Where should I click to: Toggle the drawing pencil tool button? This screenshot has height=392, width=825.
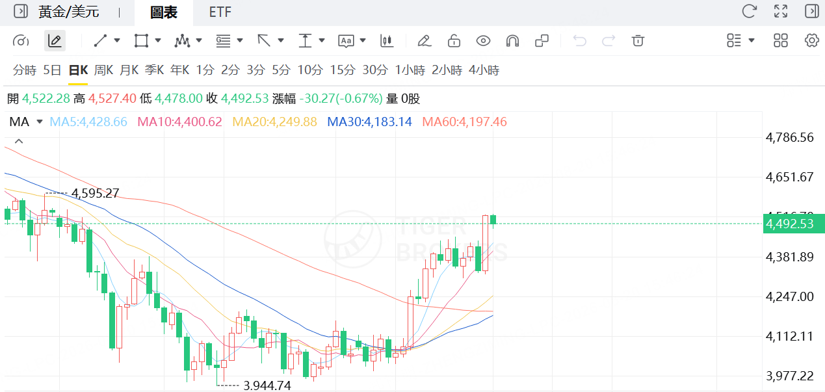click(55, 41)
